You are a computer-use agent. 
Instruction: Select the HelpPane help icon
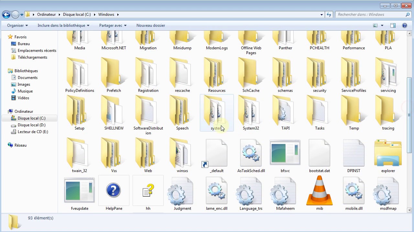pos(114,190)
